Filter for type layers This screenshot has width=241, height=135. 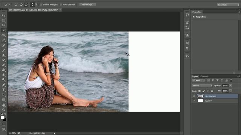coord(217,80)
